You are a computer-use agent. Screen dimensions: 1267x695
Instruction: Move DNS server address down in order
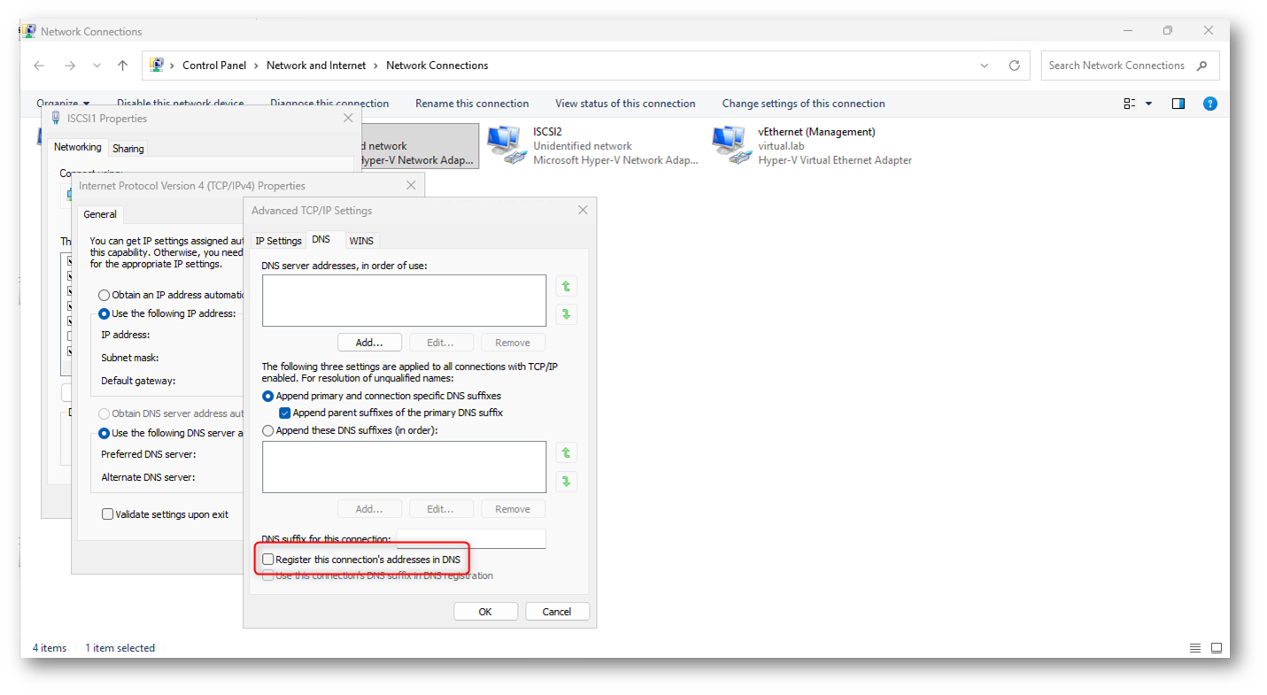(566, 314)
